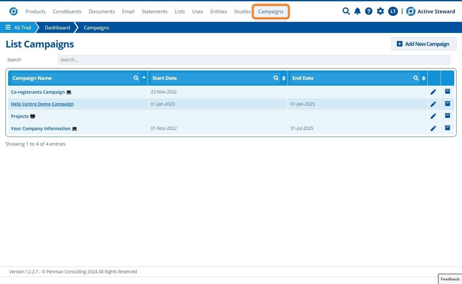
Task: Open the settings gear icon
Action: 380,11
